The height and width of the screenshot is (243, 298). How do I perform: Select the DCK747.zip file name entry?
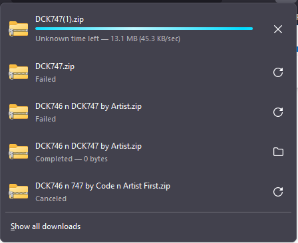click(x=55, y=66)
